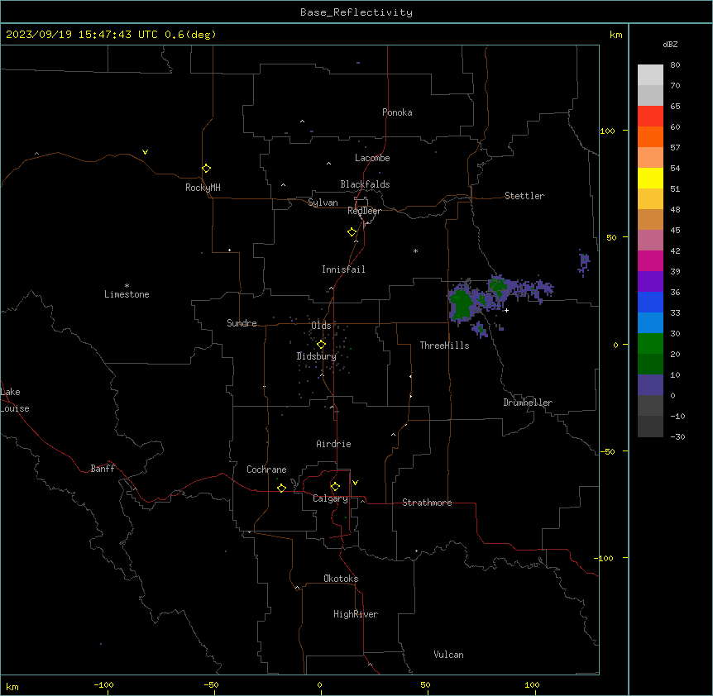Select the Olds label
This screenshot has width=713, height=696.
[321, 326]
